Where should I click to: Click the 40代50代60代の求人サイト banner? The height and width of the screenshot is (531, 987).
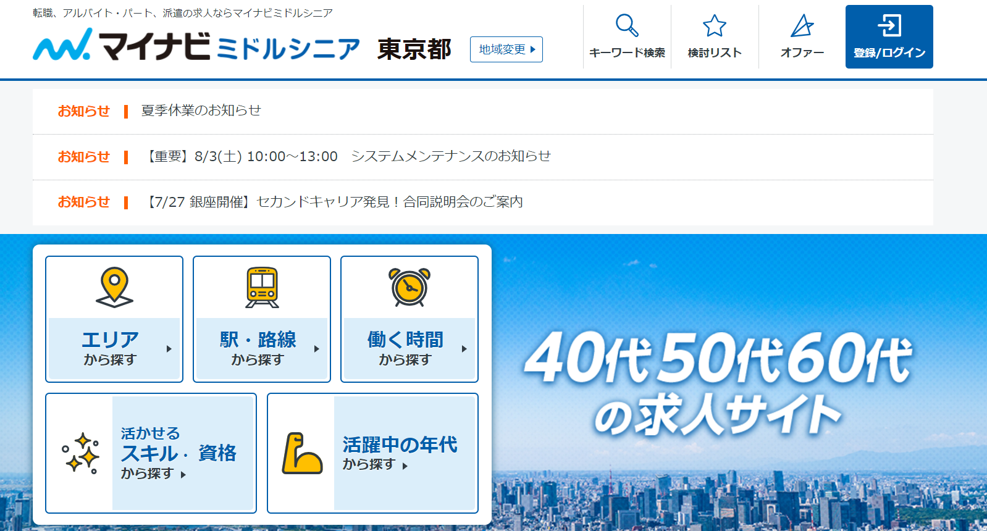coord(716,383)
